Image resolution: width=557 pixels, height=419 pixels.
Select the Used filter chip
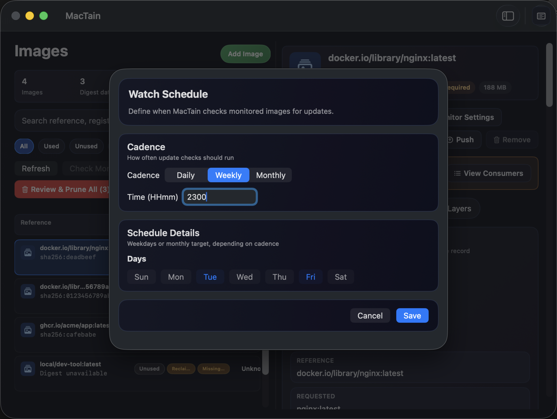(51, 146)
